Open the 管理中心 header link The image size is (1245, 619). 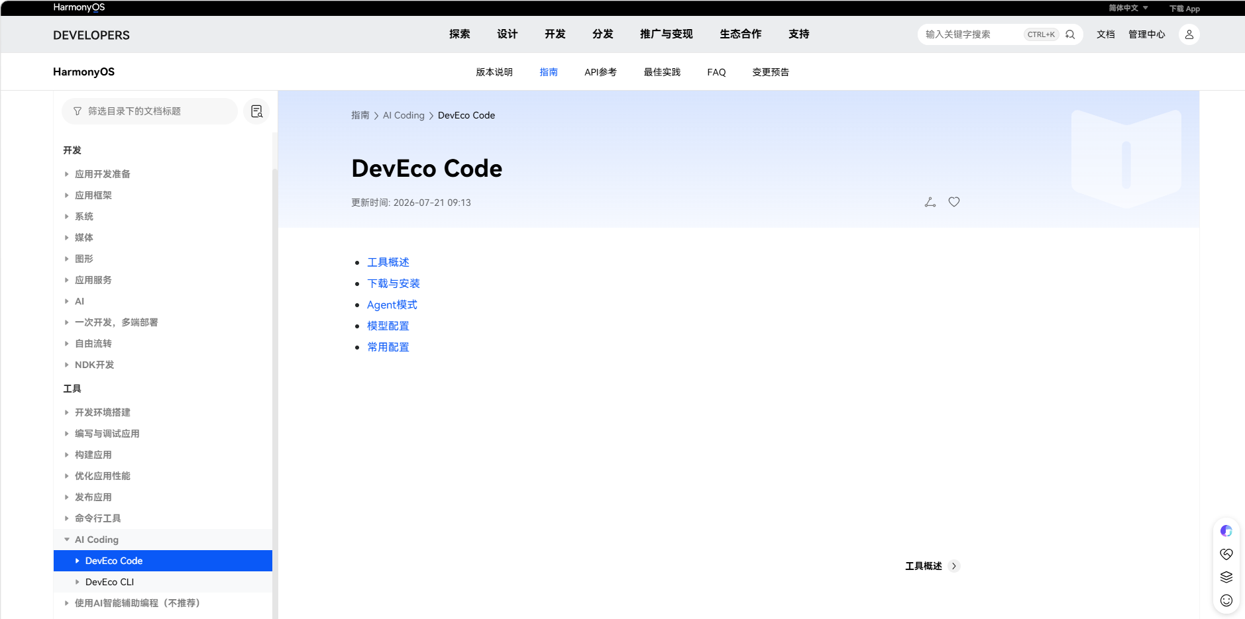point(1147,34)
